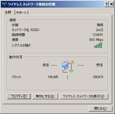Click ワイヤレス ネットワークの表示(V) button

click(84, 96)
